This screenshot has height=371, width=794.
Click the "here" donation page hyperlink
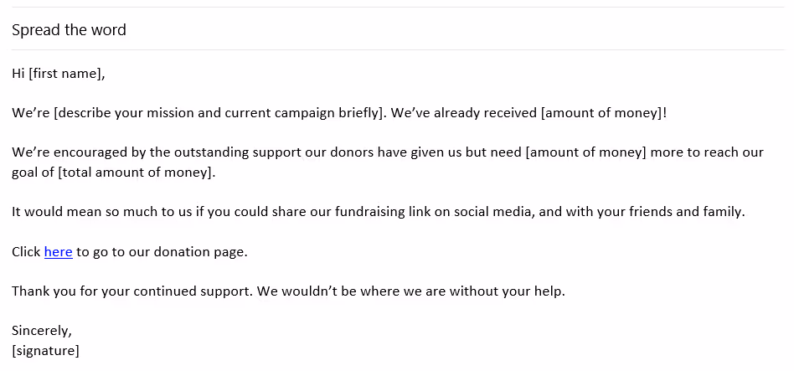(58, 251)
